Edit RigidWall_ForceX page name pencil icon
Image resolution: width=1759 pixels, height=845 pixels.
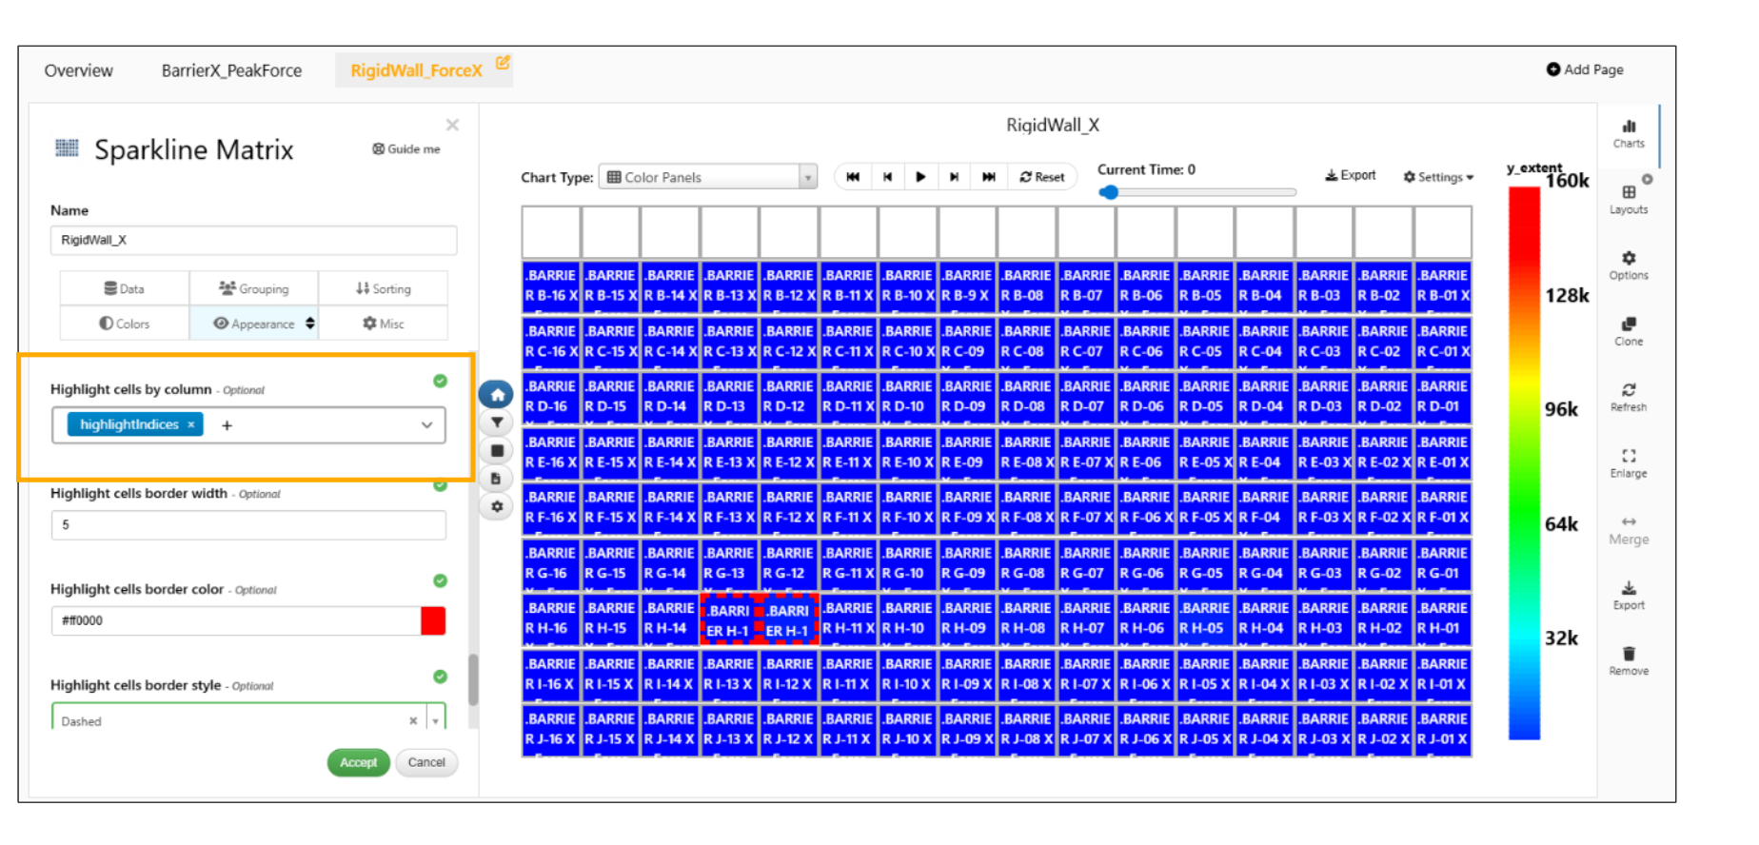point(503,63)
